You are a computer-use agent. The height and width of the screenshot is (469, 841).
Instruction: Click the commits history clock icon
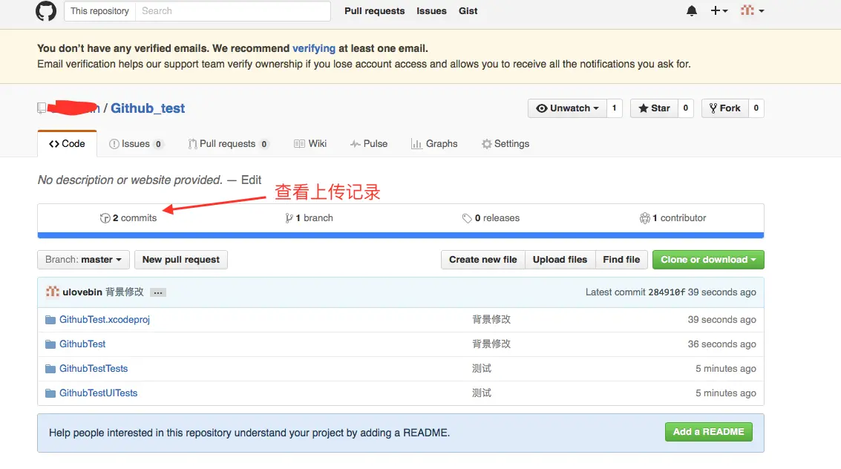coord(105,218)
